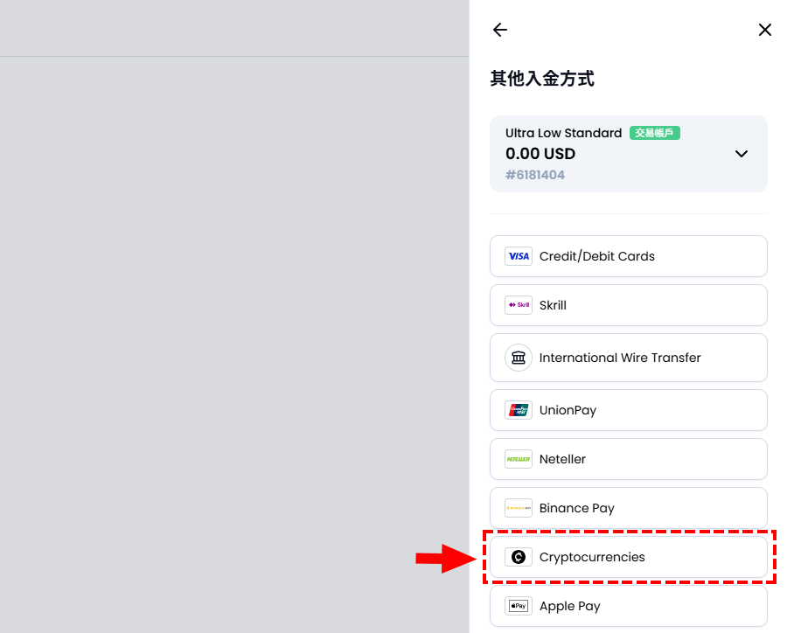This screenshot has height=633, width=787.
Task: Click the Binance Pay logo icon
Action: click(x=519, y=508)
